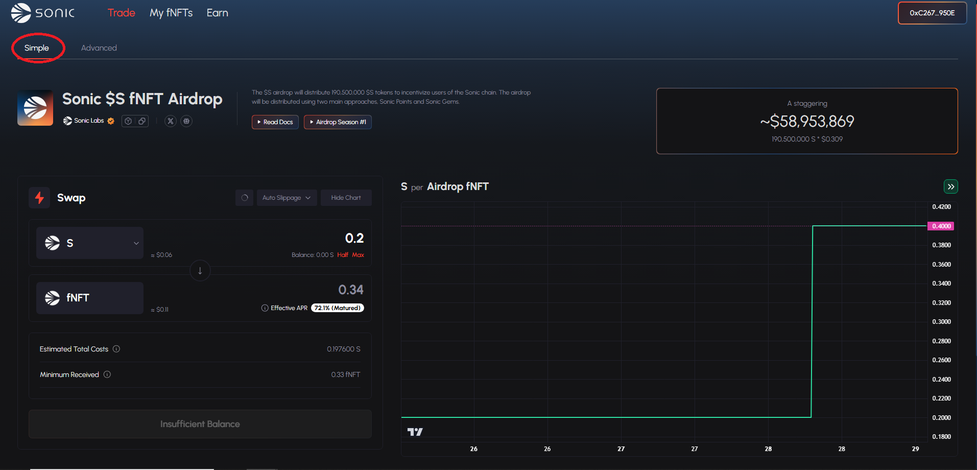The width and height of the screenshot is (977, 470).
Task: Open the S token selector dropdown
Action: [x=90, y=243]
